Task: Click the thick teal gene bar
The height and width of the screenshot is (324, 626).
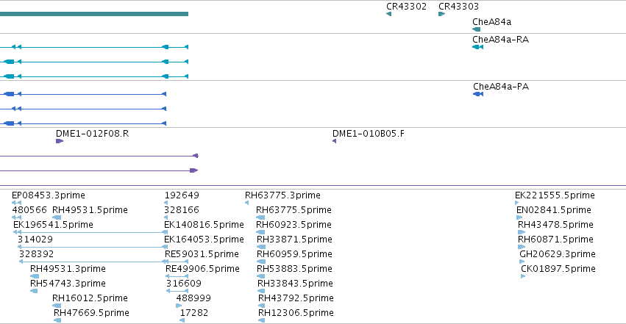Action: click(x=94, y=14)
